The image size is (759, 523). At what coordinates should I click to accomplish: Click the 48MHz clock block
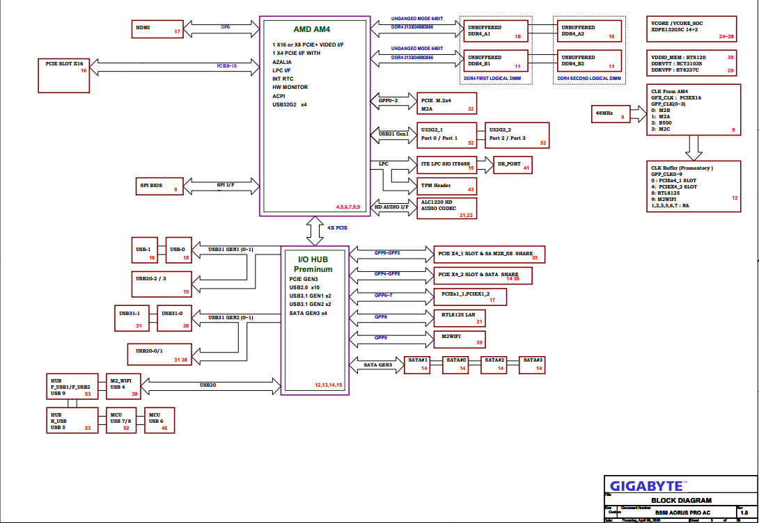(611, 114)
